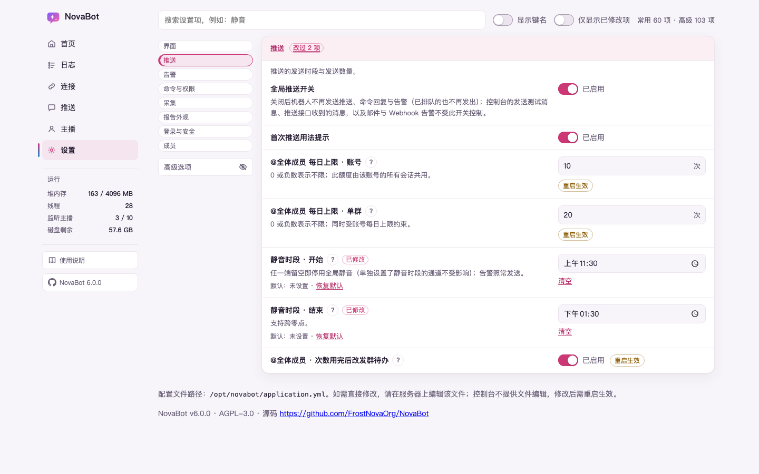
Task: Disable the 次数用完后改发群待办 switch
Action: (x=568, y=360)
